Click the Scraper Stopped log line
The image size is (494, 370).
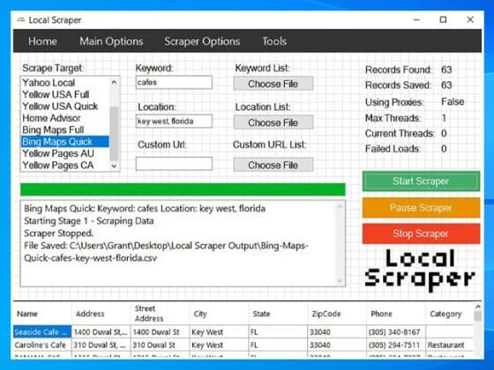[58, 233]
